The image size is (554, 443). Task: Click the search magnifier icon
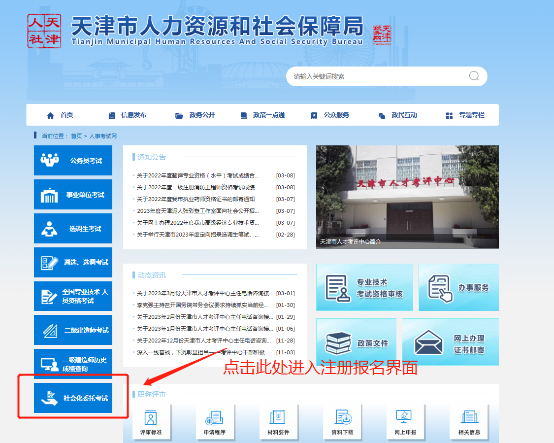[474, 76]
